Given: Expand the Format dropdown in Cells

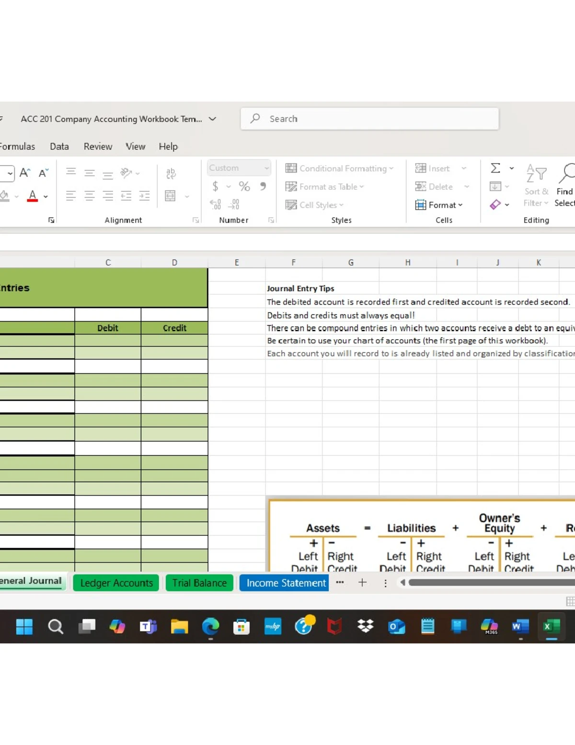Looking at the screenshot, I should [439, 205].
